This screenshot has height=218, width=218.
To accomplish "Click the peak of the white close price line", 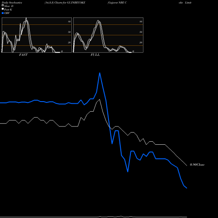I will click(x=99, y=99).
